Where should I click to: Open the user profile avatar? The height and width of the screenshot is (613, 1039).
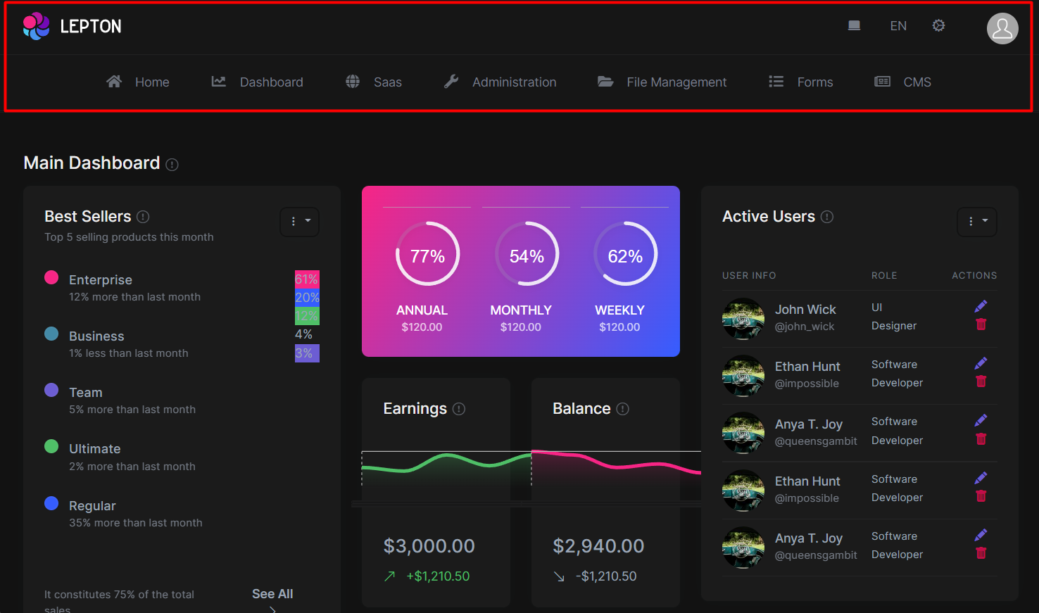click(x=1002, y=28)
